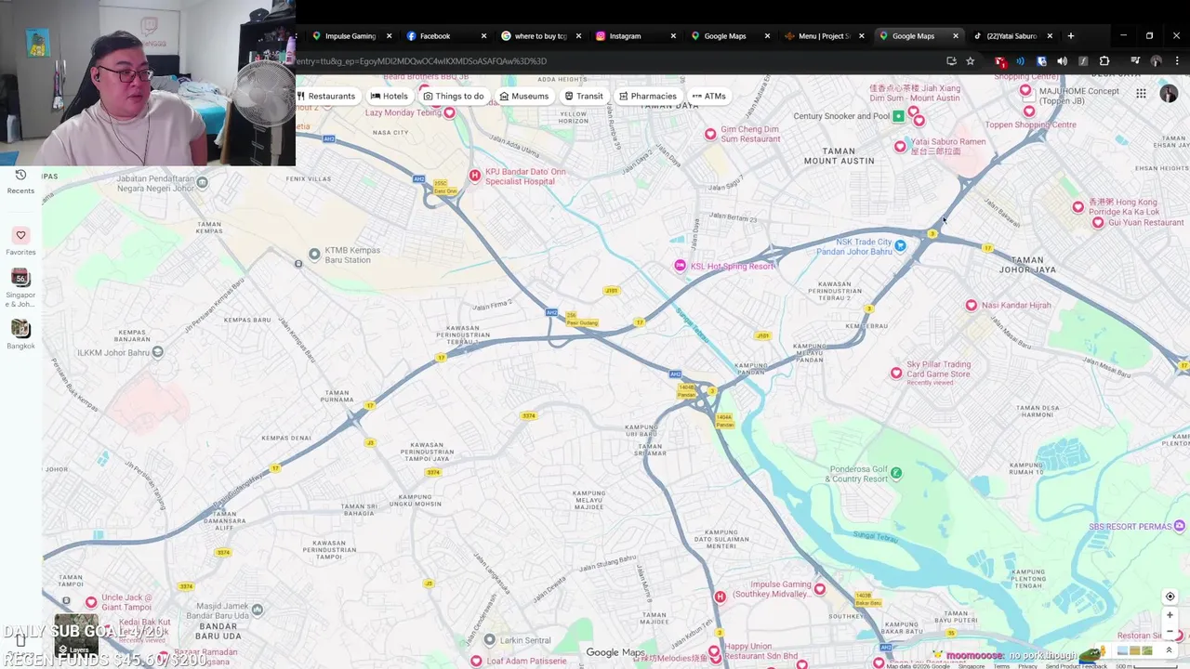Expand the map imagery options chevron
Screen dimensions: 1190x669
coord(1169,650)
